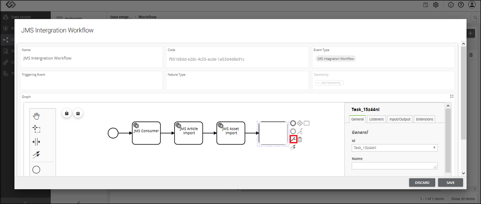Click the search magnifier icon behind dialog
This screenshot has width=481, height=204.
(475, 18)
